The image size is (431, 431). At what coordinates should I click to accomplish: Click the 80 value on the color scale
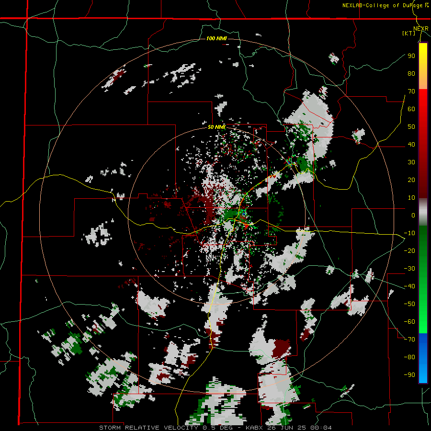coord(411,74)
